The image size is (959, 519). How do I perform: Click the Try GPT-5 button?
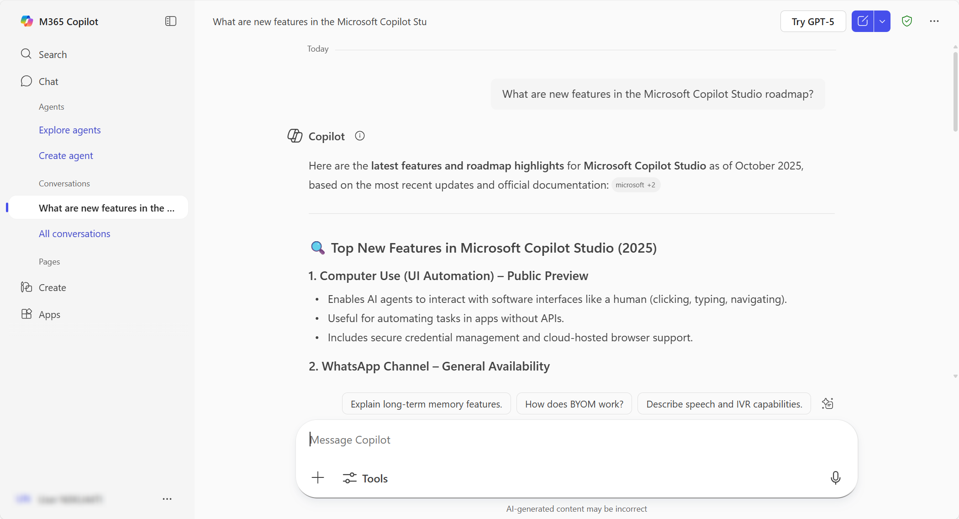pos(813,21)
